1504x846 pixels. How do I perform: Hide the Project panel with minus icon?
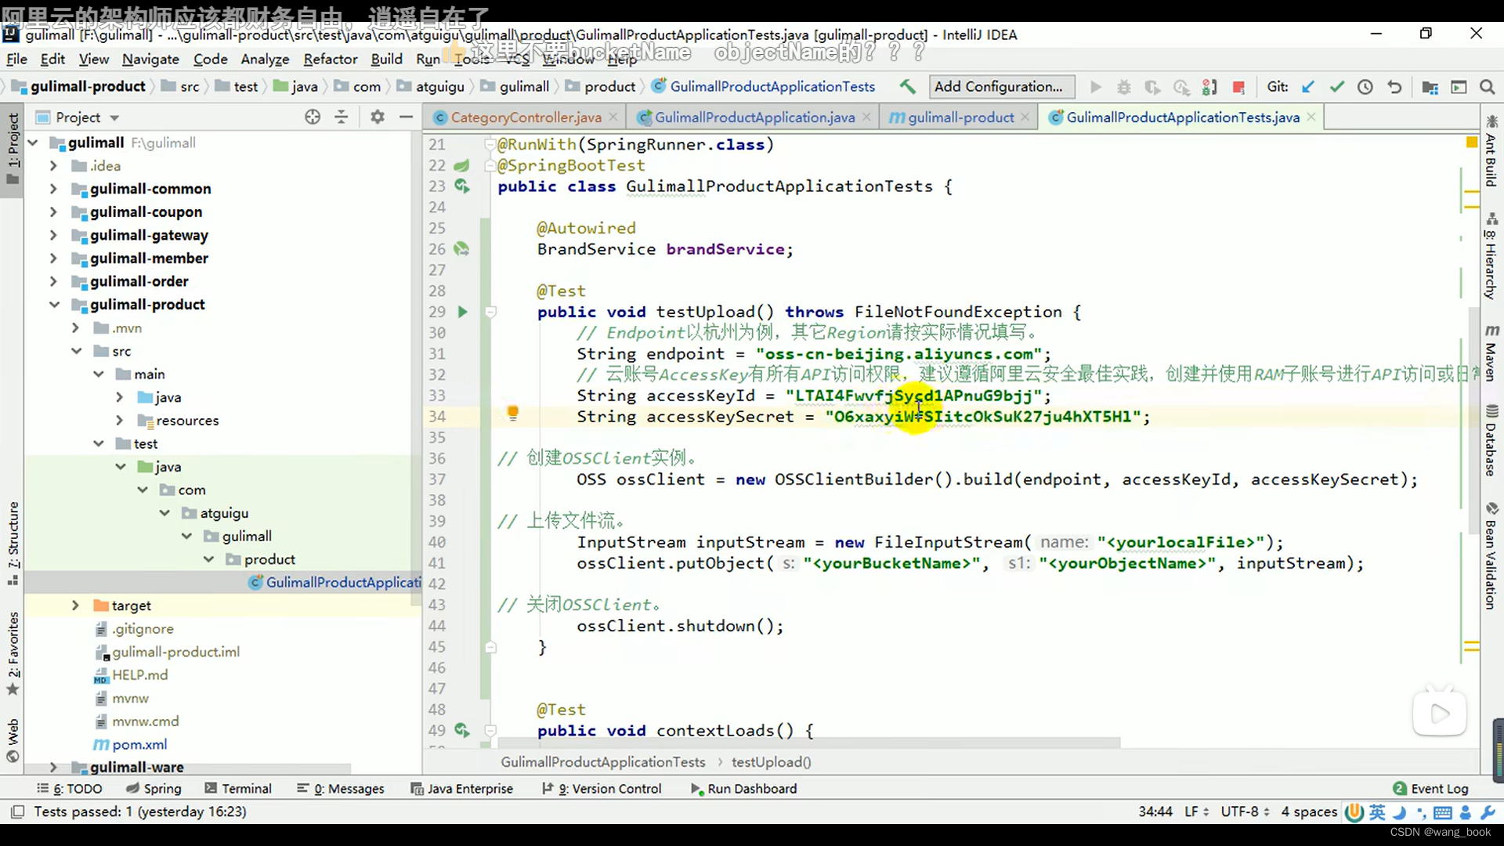click(406, 117)
